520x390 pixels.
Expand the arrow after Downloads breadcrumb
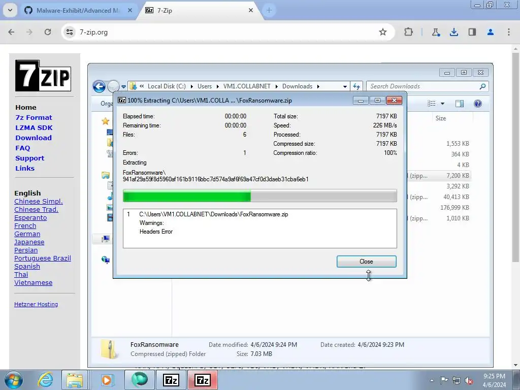point(318,86)
